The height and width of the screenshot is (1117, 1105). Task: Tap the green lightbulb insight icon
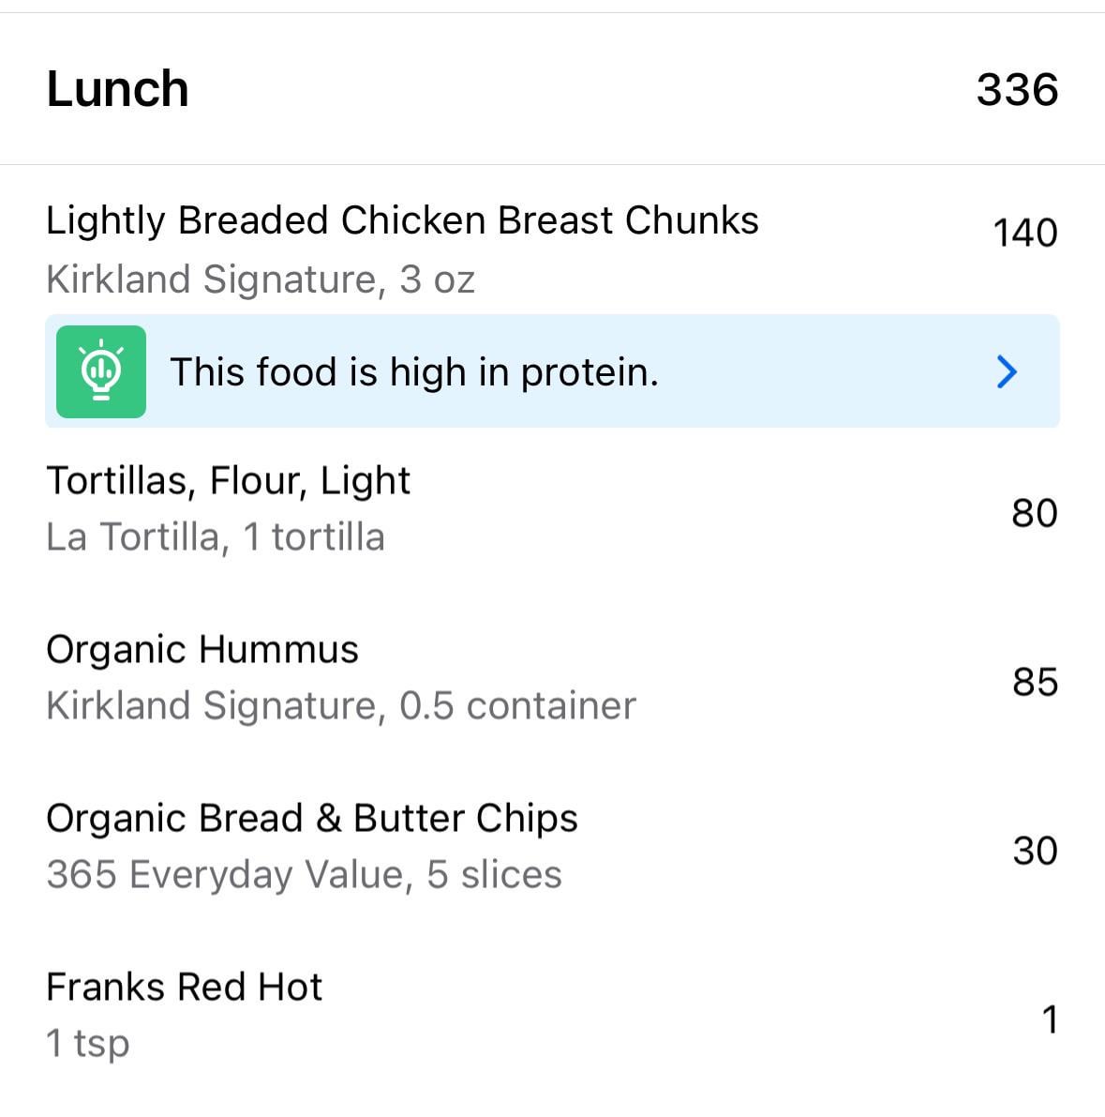pos(101,371)
